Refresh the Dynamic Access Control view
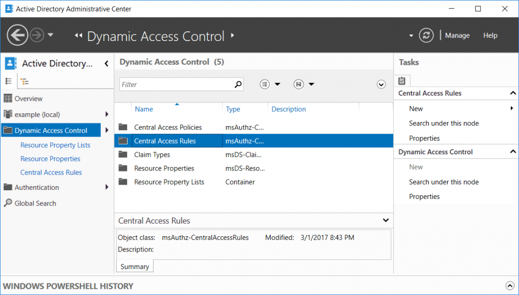Image resolution: width=519 pixels, height=295 pixels. tap(426, 35)
